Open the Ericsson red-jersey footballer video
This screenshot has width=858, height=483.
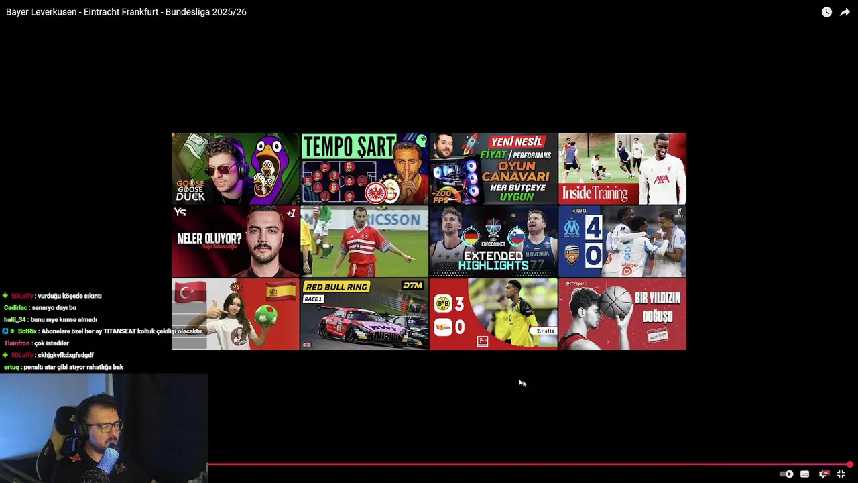(x=364, y=241)
